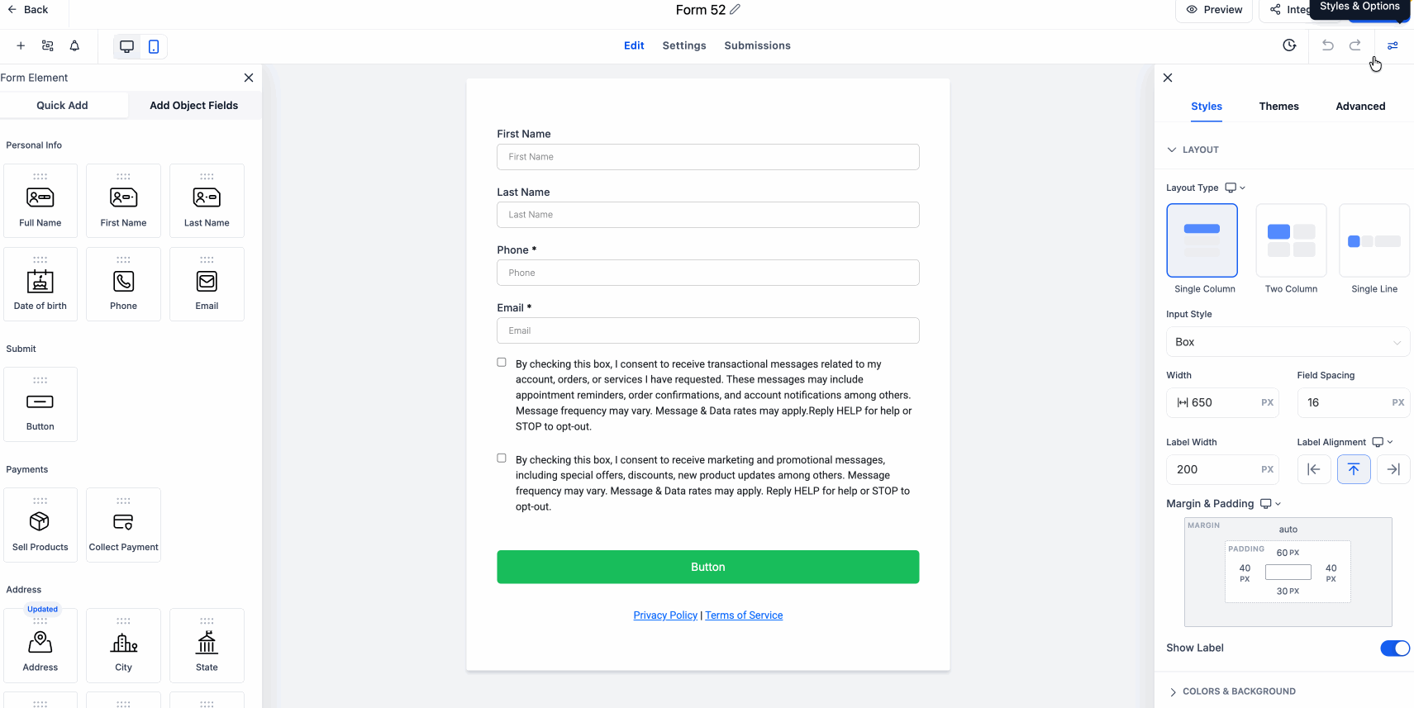The width and height of the screenshot is (1414, 708).
Task: Click the Width 650 input field
Action: coord(1221,402)
